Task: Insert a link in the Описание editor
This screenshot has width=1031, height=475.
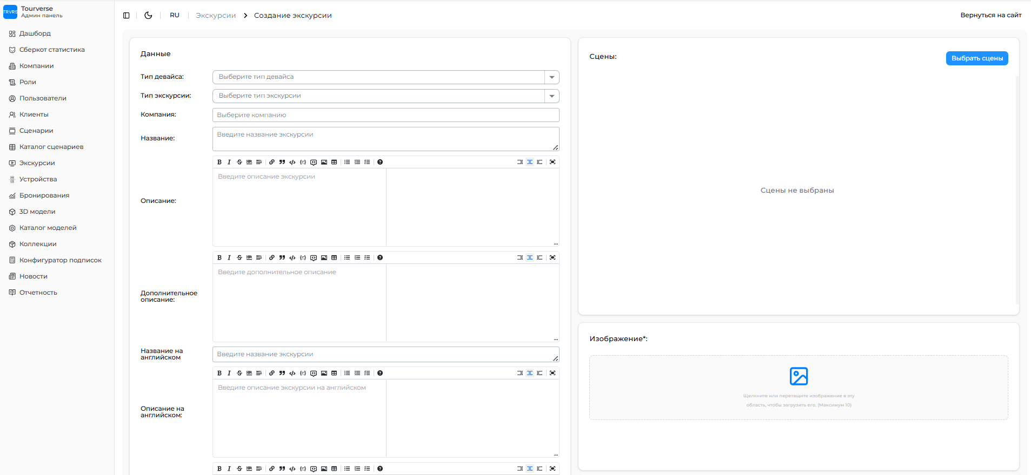Action: click(272, 162)
